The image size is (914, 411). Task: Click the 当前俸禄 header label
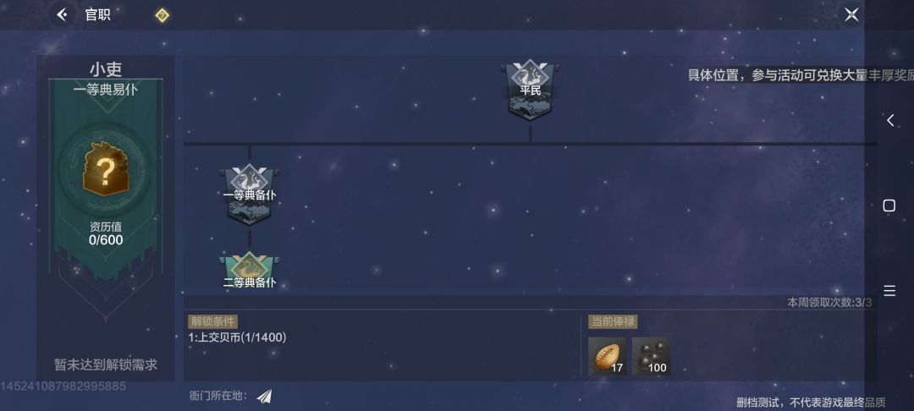[x=613, y=322]
